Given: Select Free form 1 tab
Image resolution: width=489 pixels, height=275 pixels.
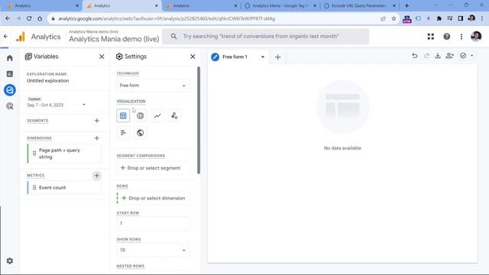Looking at the screenshot, I should [235, 57].
